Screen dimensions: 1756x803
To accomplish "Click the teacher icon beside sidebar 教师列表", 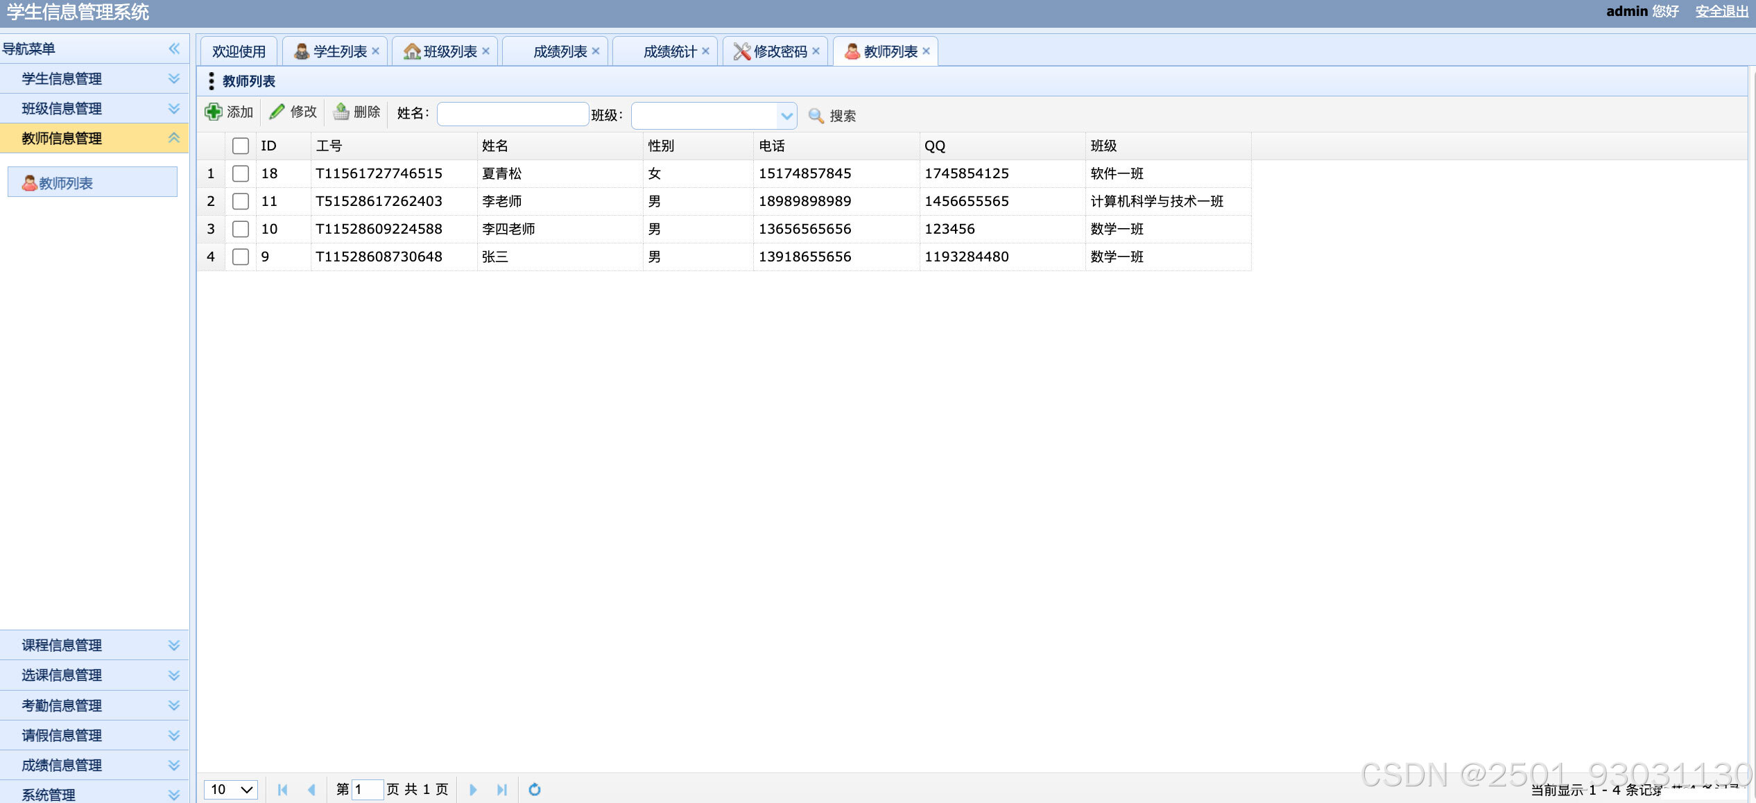I will tap(29, 183).
